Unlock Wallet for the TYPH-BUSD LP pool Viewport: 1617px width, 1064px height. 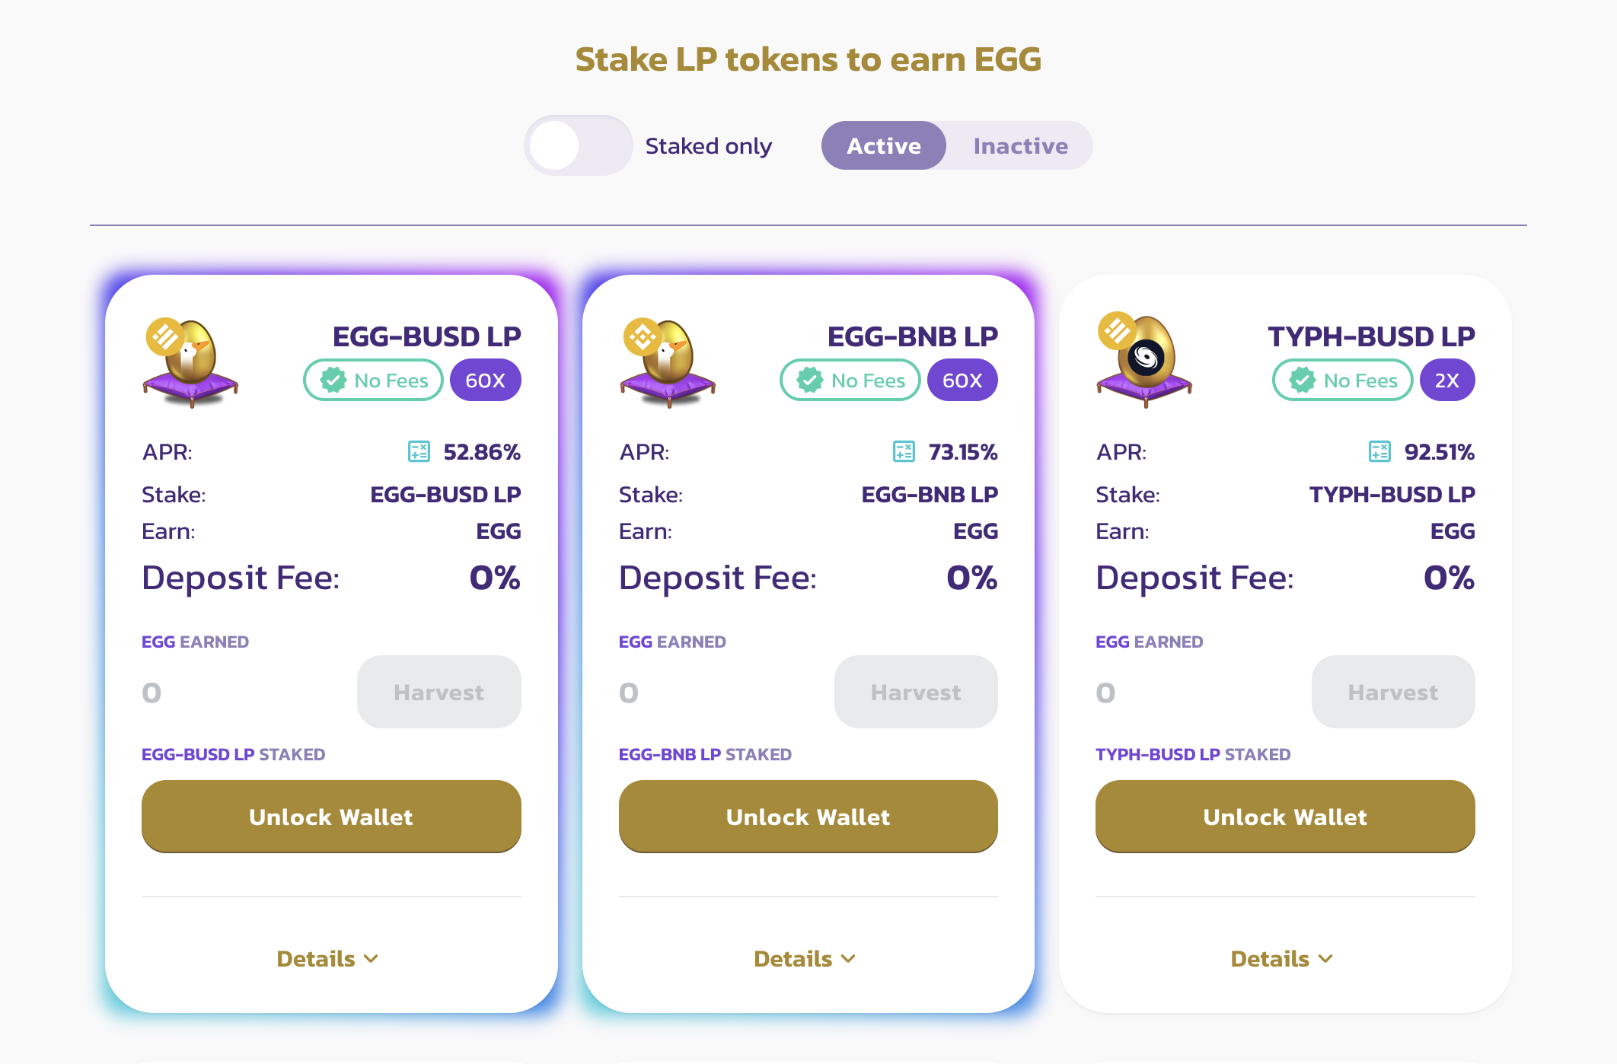coord(1285,817)
